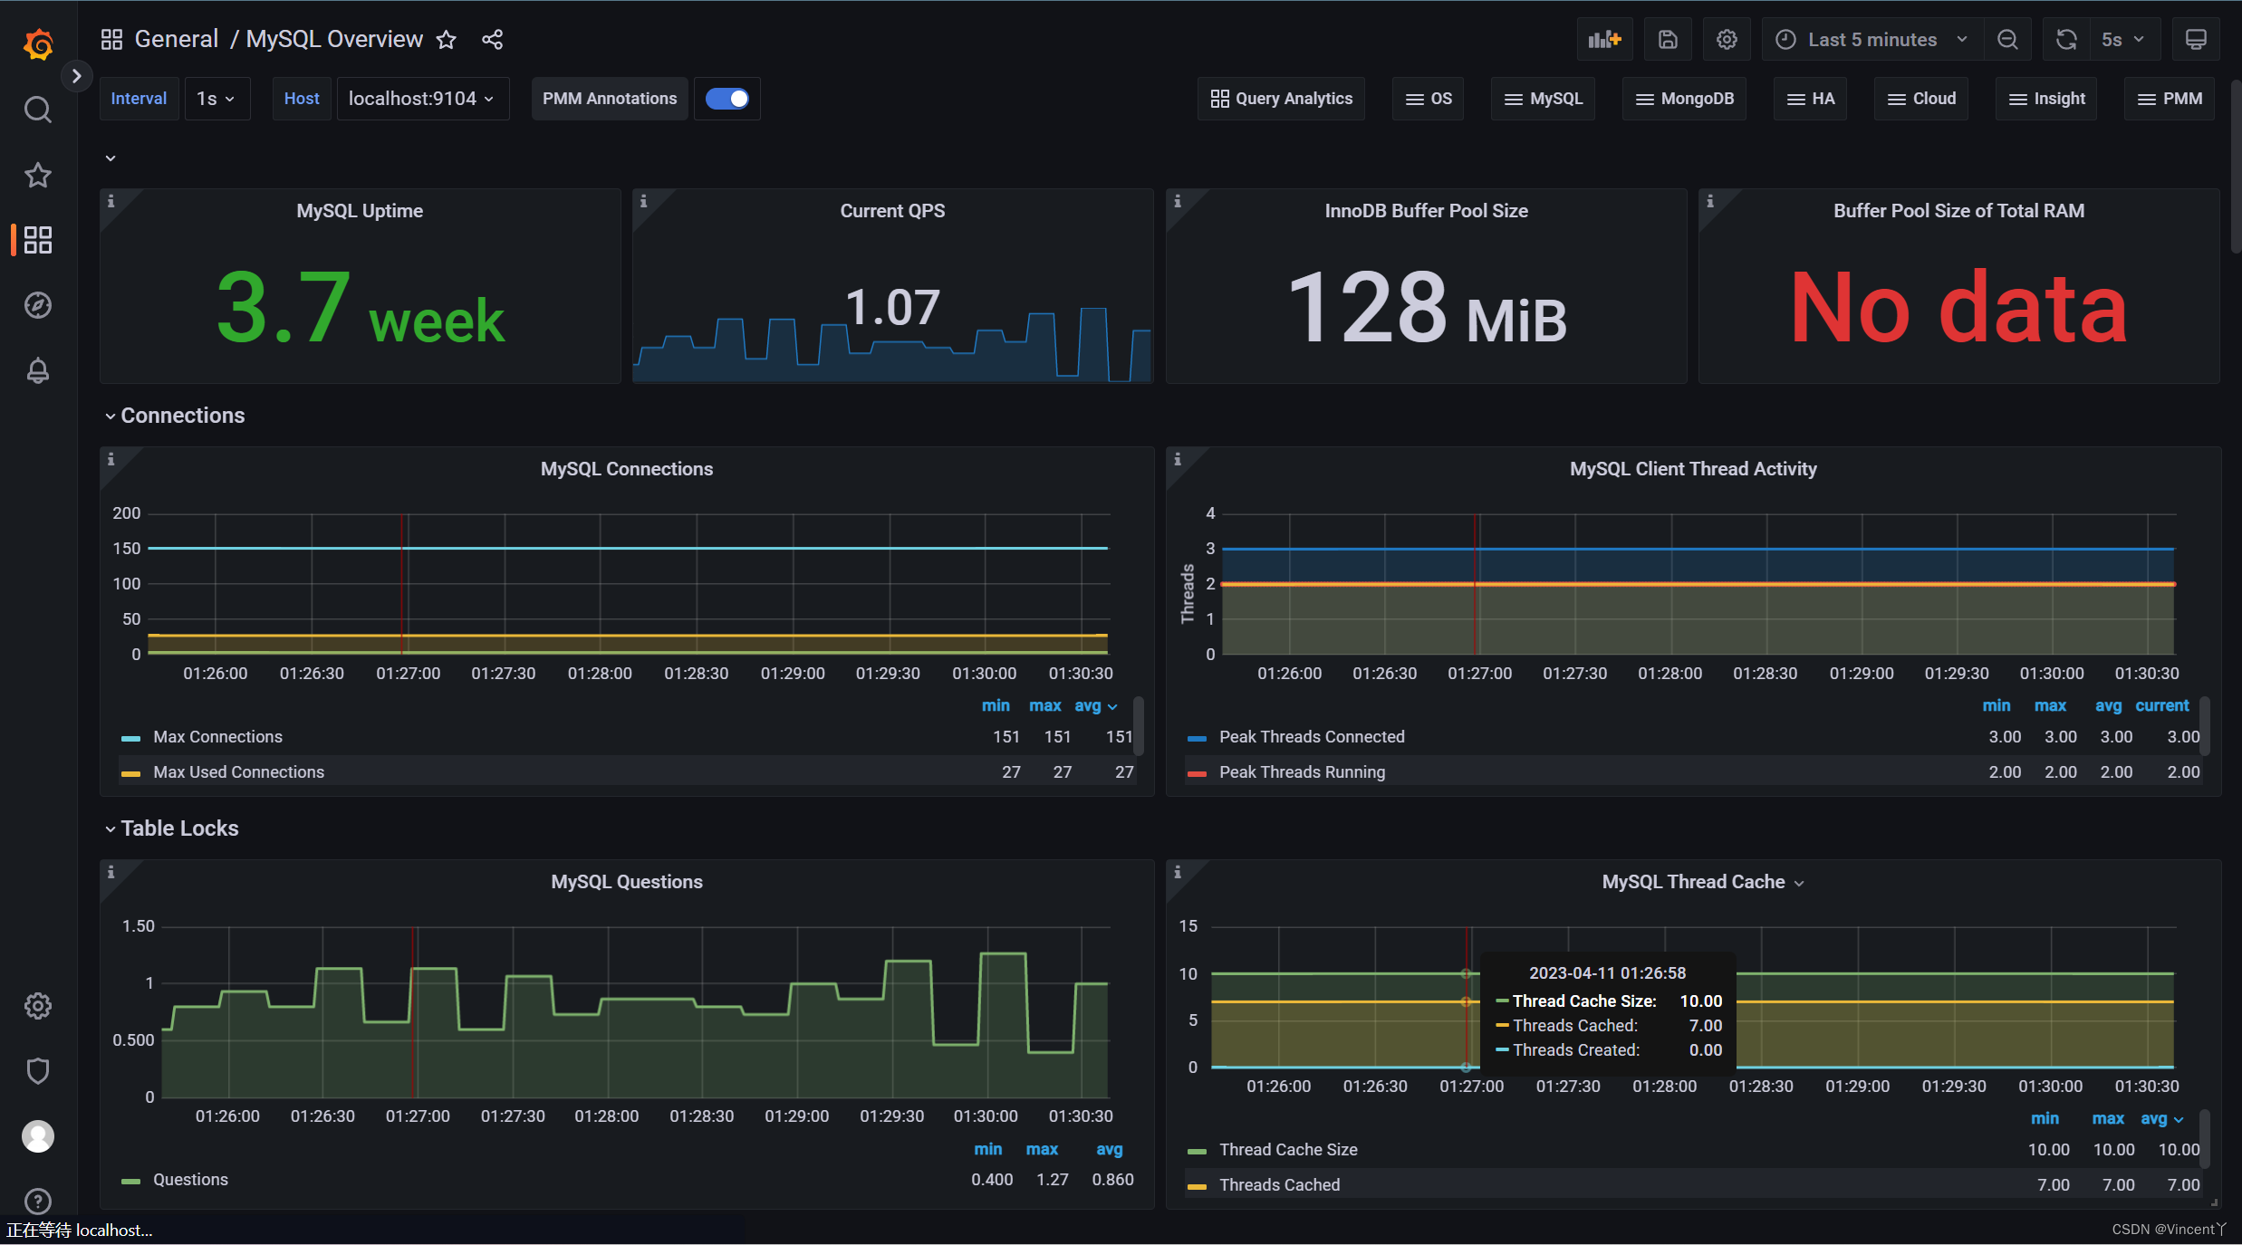Screen dimensions: 2242x1245
Task: Toggle Max Used Connections series visibility
Action: 238,772
